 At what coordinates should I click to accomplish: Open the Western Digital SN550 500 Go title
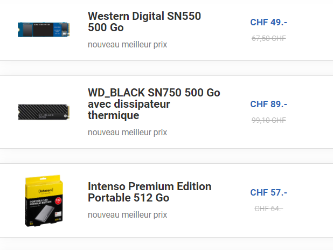pos(144,22)
